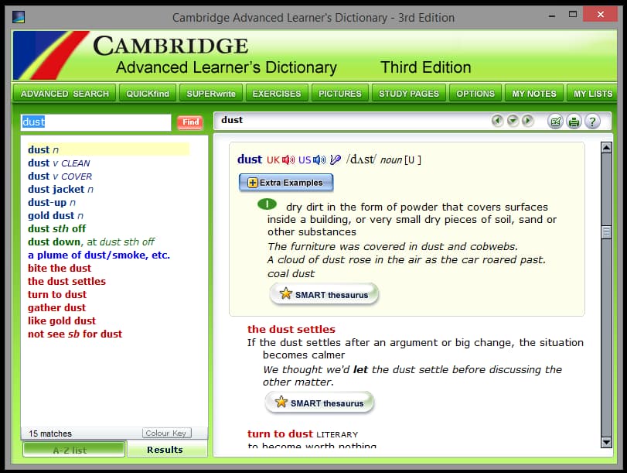Image resolution: width=627 pixels, height=473 pixels.
Task: Select 'dust-up n' result
Action: [x=52, y=202]
